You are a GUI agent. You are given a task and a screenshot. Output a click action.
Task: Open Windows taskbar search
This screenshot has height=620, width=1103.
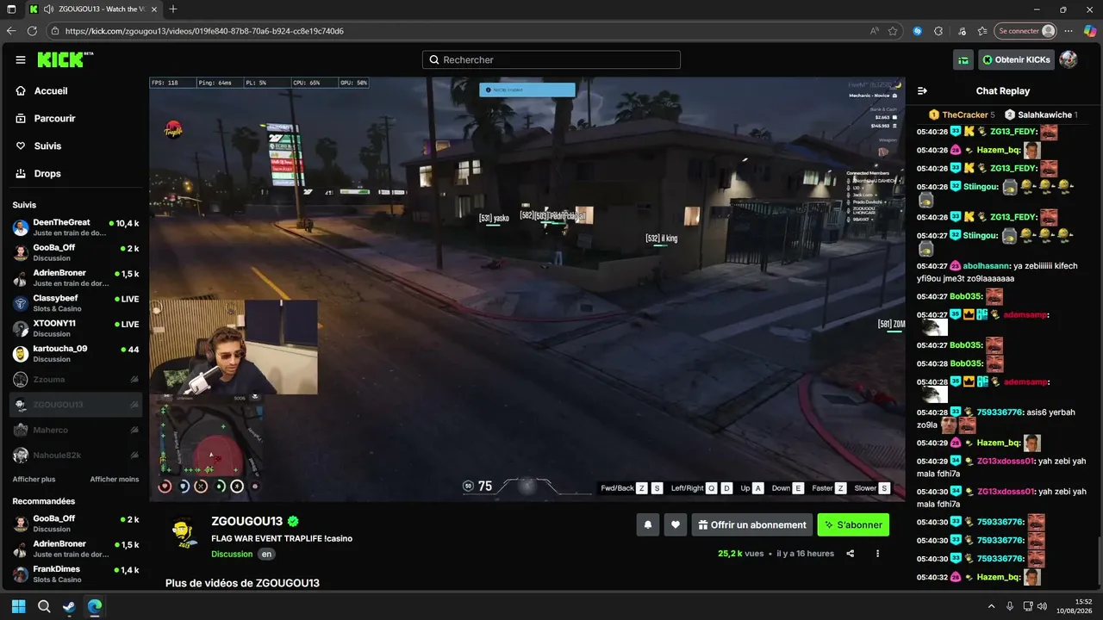(x=44, y=606)
